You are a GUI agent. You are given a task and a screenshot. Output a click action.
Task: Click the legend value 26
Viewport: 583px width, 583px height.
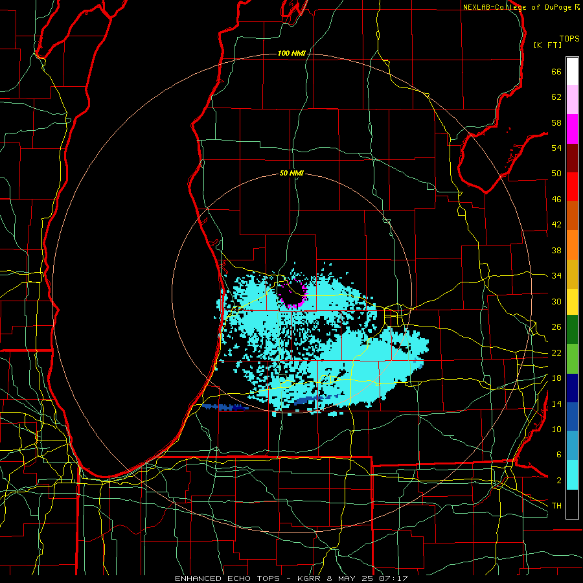(556, 327)
